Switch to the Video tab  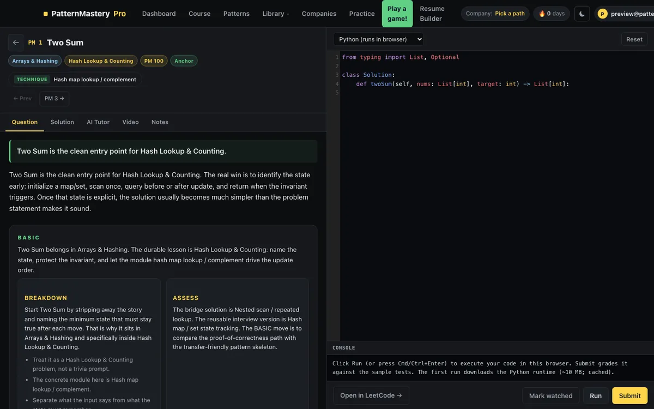[130, 122]
